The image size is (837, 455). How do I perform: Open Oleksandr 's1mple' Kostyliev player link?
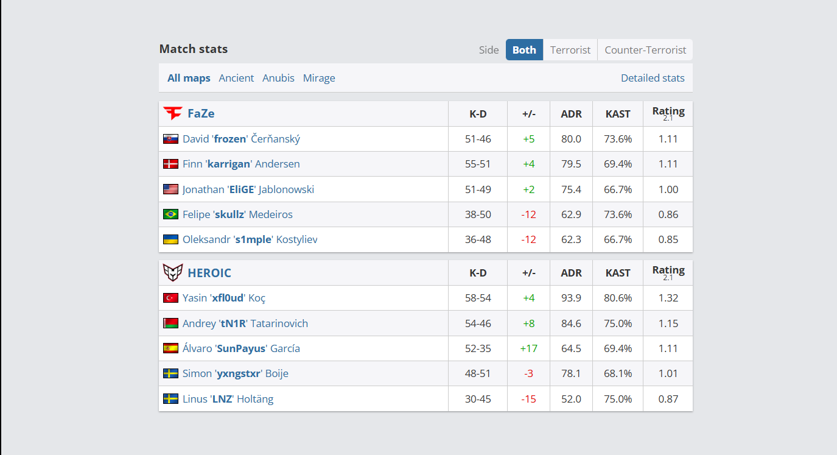pos(250,239)
